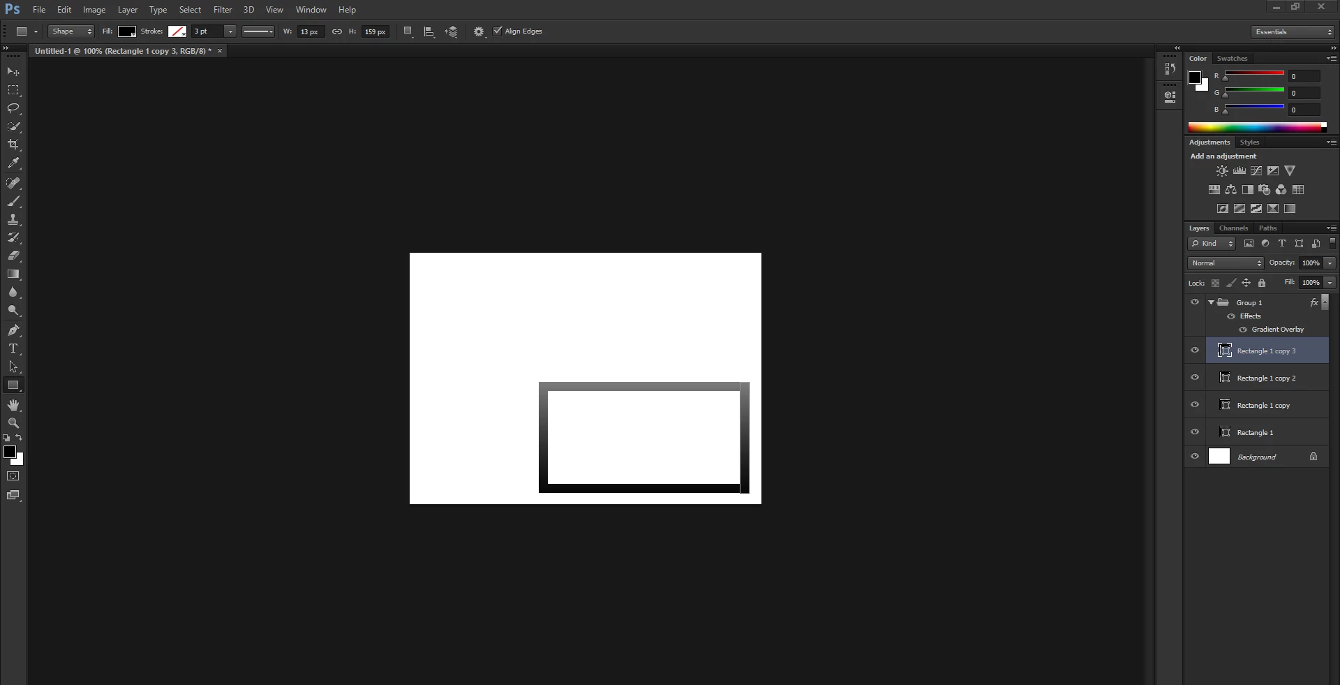This screenshot has width=1340, height=685.
Task: Pick the Eraser tool
Action: [x=13, y=256]
